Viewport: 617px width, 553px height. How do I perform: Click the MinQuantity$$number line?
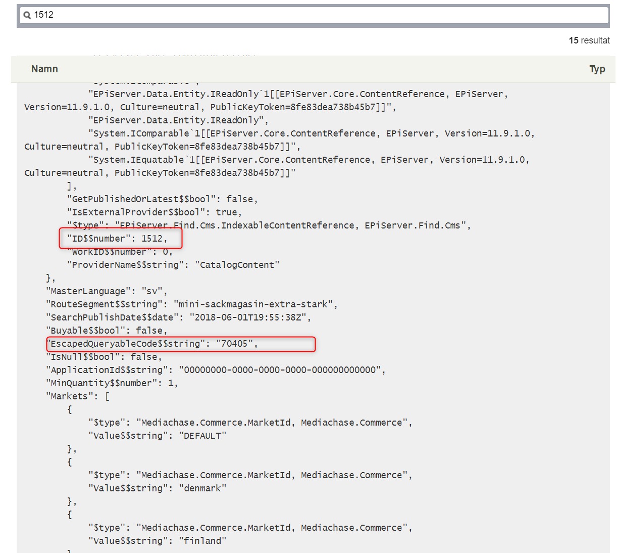(x=111, y=383)
